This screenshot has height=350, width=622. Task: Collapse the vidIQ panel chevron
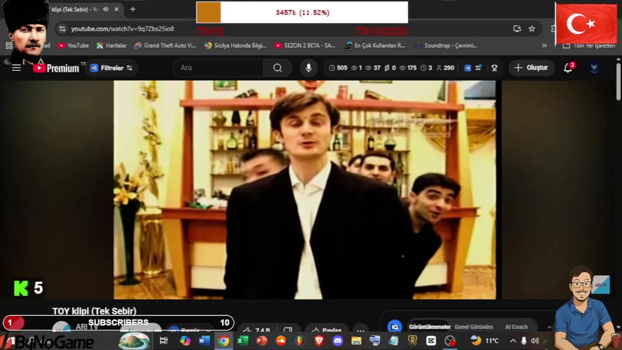point(549,327)
